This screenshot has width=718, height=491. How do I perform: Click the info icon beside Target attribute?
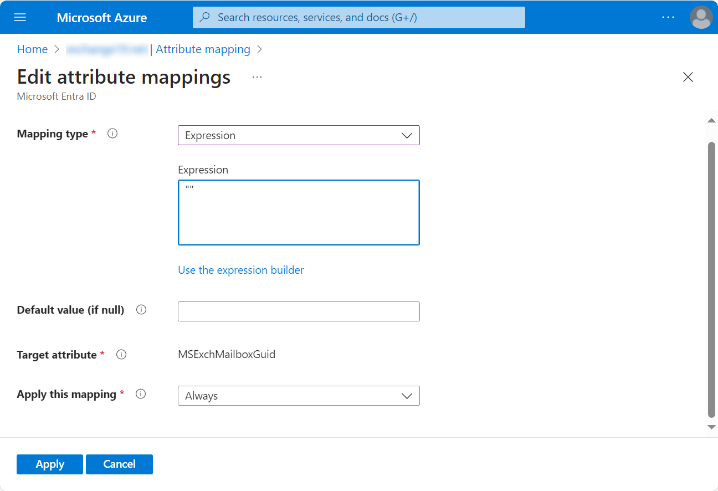pos(121,354)
